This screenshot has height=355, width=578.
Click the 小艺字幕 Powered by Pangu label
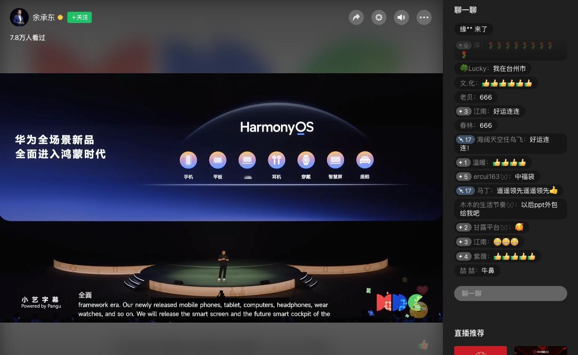41,302
